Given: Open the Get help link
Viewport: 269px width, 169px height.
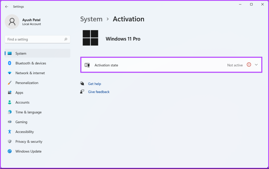Looking at the screenshot, I should tap(94, 84).
